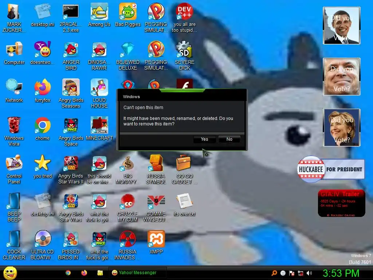Click the 'Windows' title of the dialog
The image size is (373, 280).
pyautogui.click(x=131, y=97)
